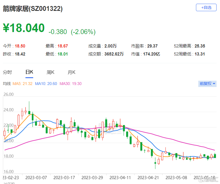Click 市盈率 value 29.37

click(152, 46)
